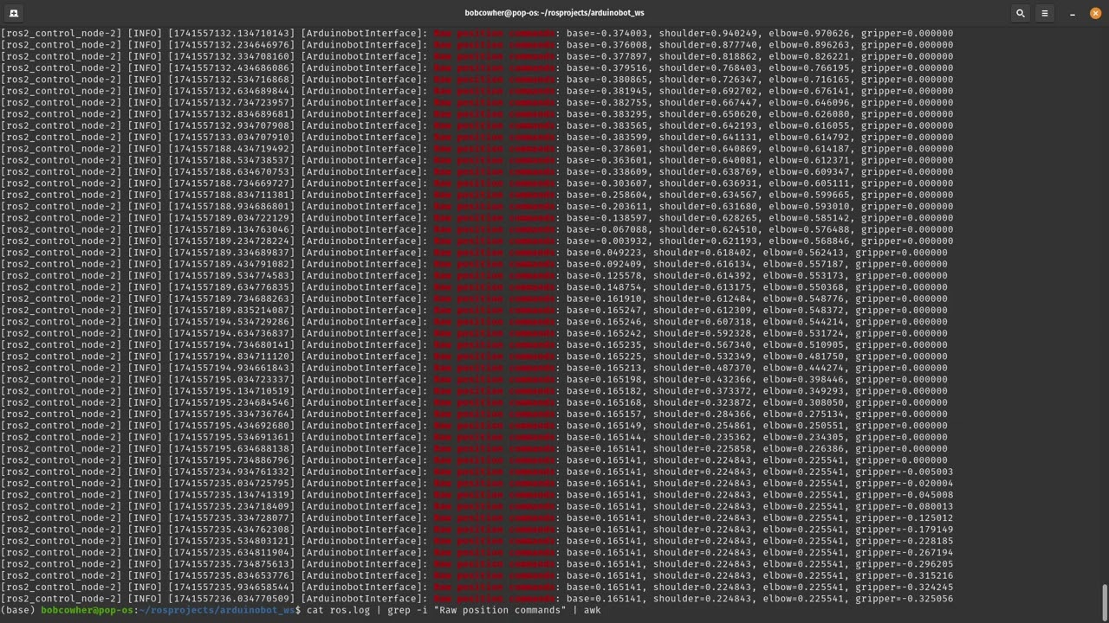The image size is (1109, 623).
Task: Click timestamp 1741557189.034722129
Action: [x=231, y=218]
